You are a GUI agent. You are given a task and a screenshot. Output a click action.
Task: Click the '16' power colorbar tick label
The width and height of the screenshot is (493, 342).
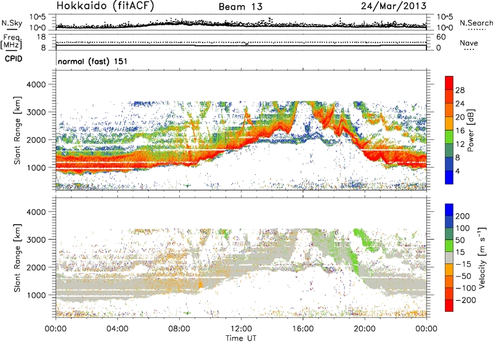460,131
